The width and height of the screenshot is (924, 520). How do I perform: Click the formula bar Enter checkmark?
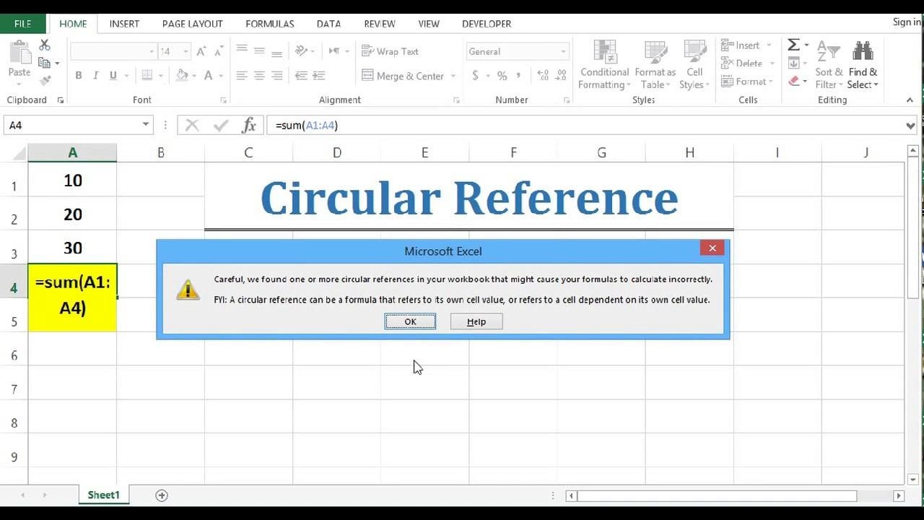(219, 125)
